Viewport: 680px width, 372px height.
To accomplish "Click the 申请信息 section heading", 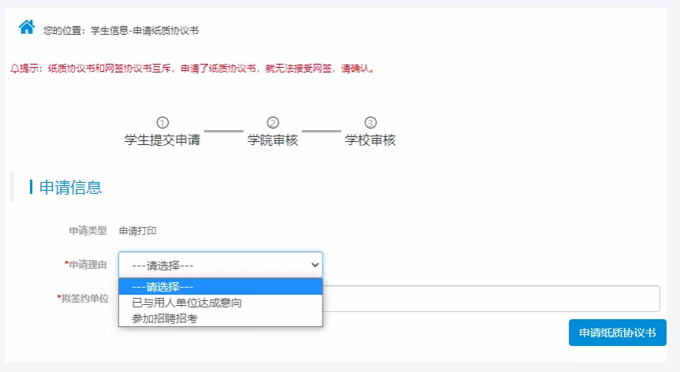I will (x=70, y=188).
